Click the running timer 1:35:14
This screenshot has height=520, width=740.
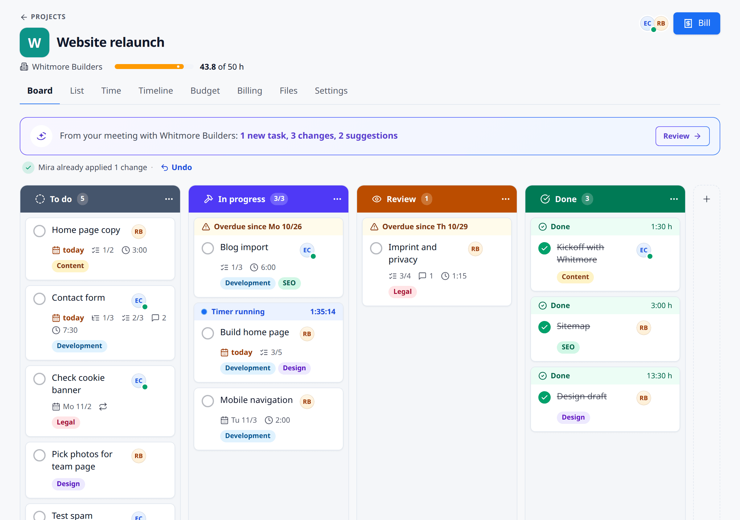tap(323, 312)
